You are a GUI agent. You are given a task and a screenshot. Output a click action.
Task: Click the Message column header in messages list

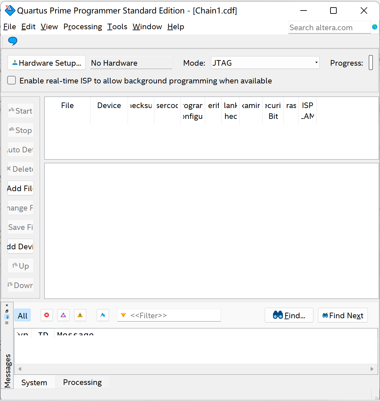[75, 333]
